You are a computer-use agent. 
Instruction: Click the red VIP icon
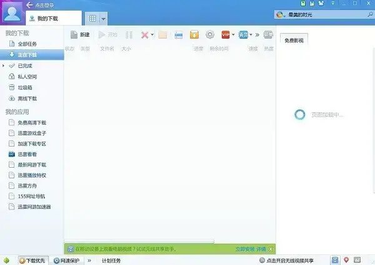click(x=226, y=35)
